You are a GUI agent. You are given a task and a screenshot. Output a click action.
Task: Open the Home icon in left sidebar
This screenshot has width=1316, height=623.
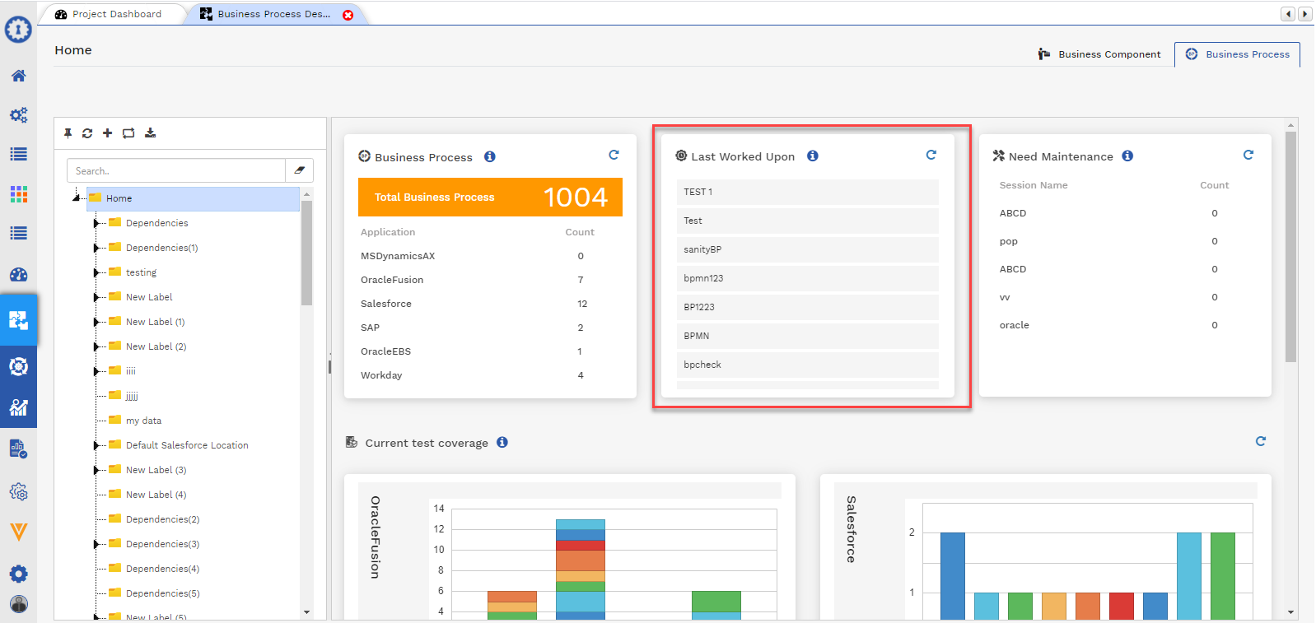pos(18,76)
